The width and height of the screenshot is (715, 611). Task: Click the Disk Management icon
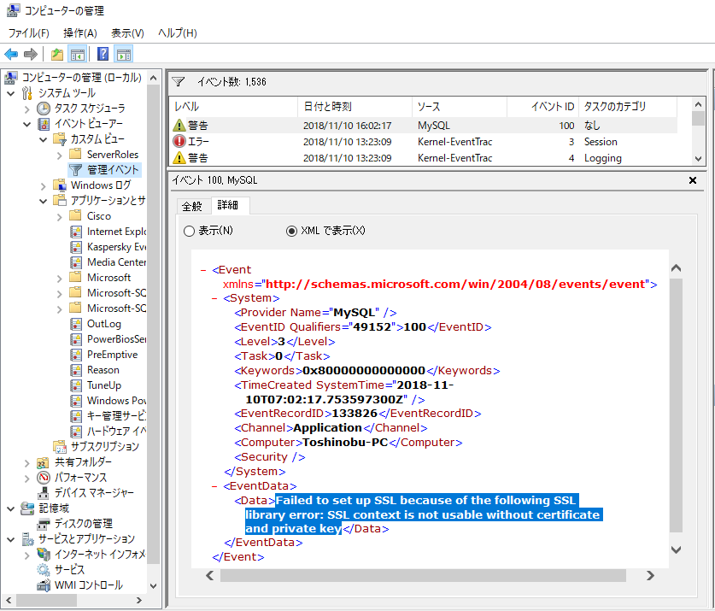click(44, 523)
